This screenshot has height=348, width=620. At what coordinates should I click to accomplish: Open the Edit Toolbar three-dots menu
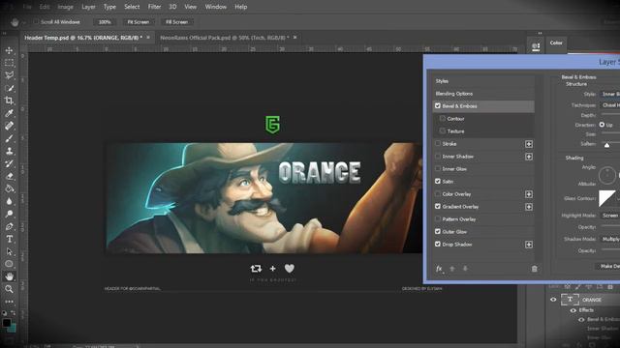pos(9,302)
